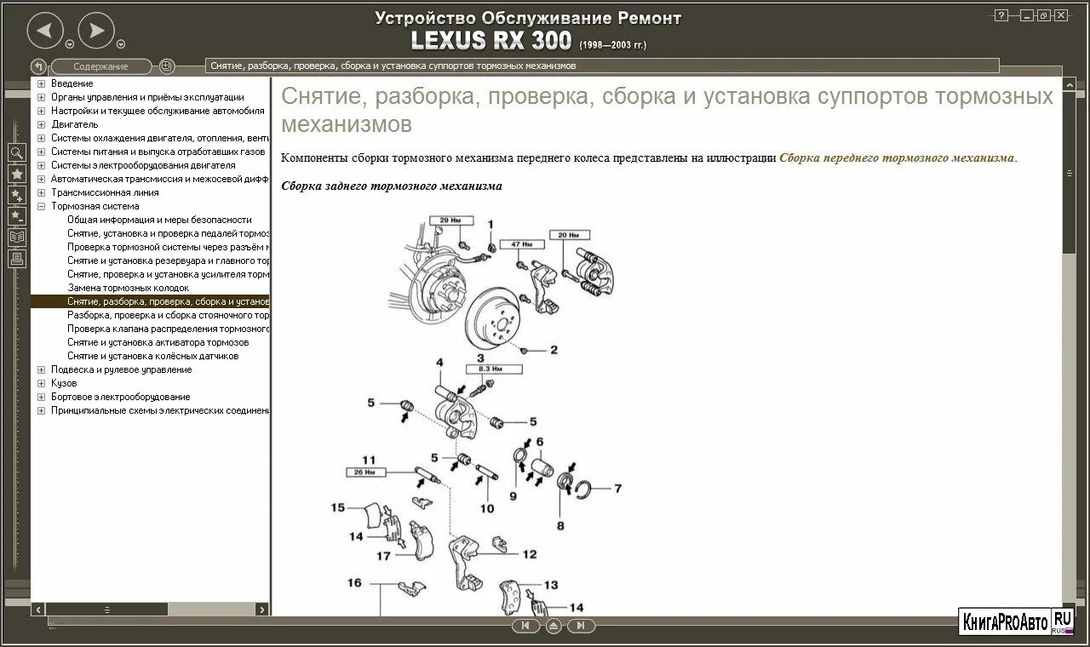The image size is (1090, 647).
Task: Jump to next section button at bottom
Action: coord(581,626)
